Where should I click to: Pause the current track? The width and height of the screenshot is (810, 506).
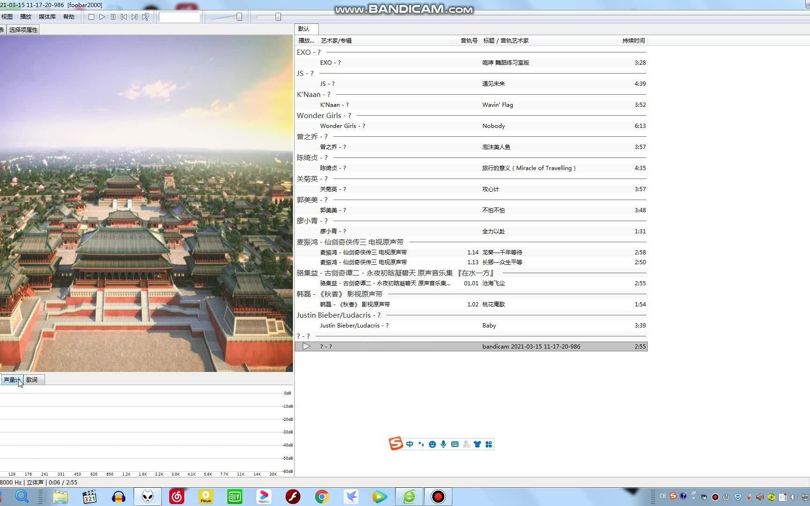(113, 17)
